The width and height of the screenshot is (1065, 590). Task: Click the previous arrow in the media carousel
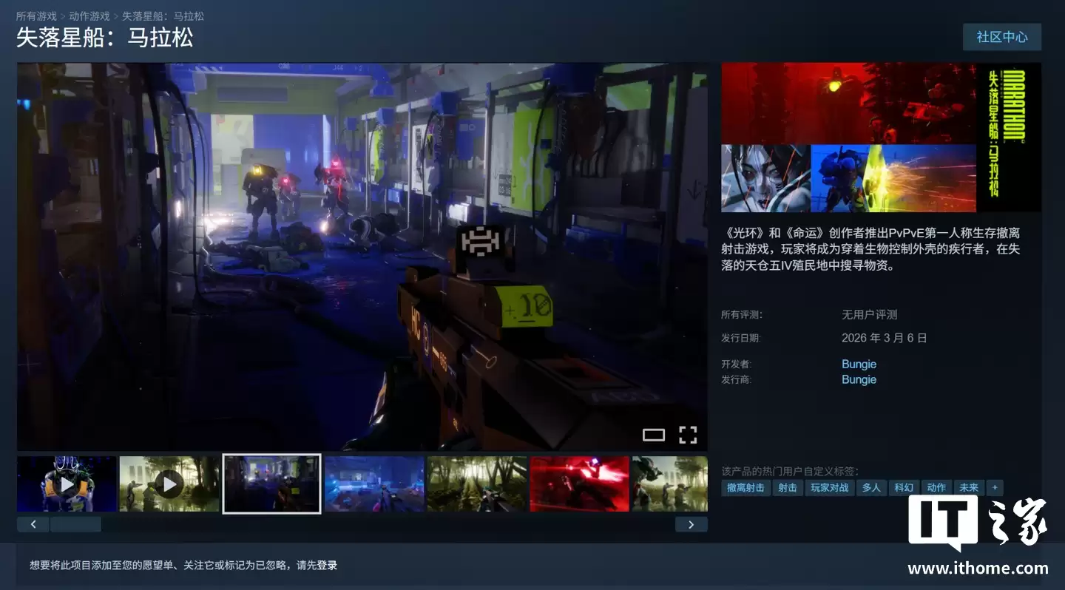coord(33,524)
